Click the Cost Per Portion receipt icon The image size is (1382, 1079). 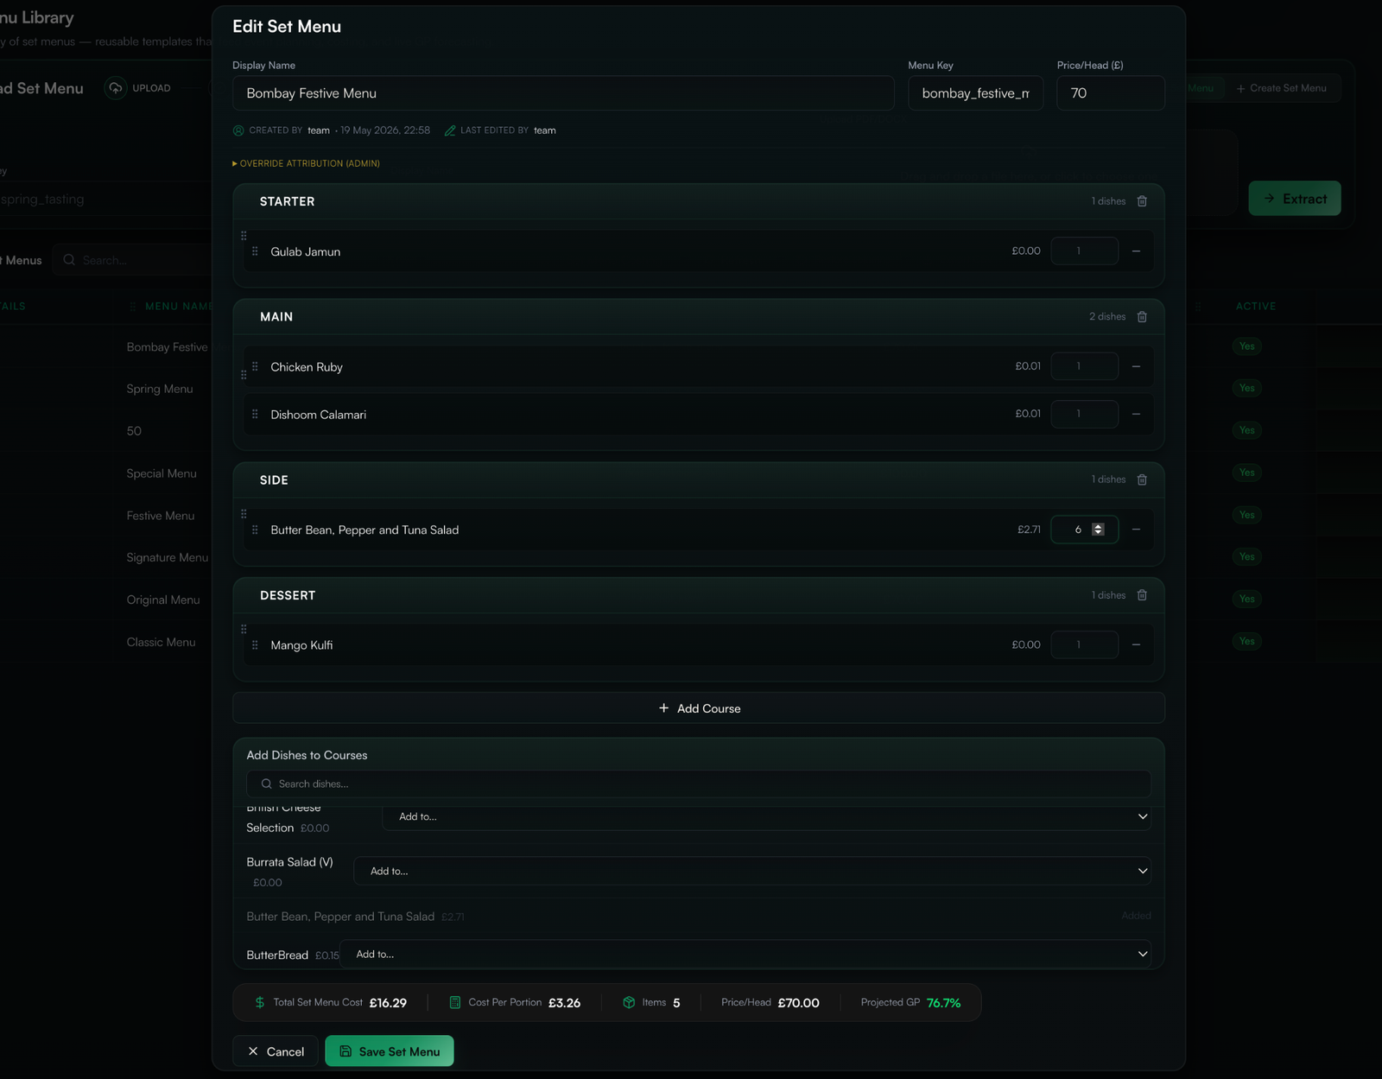point(455,1002)
